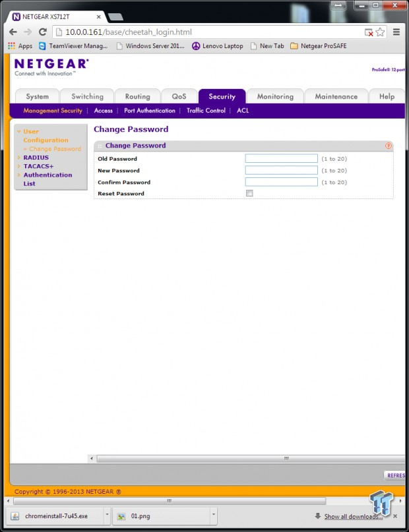Select Change Password in sidebar
409x532 pixels.
pyautogui.click(x=55, y=149)
